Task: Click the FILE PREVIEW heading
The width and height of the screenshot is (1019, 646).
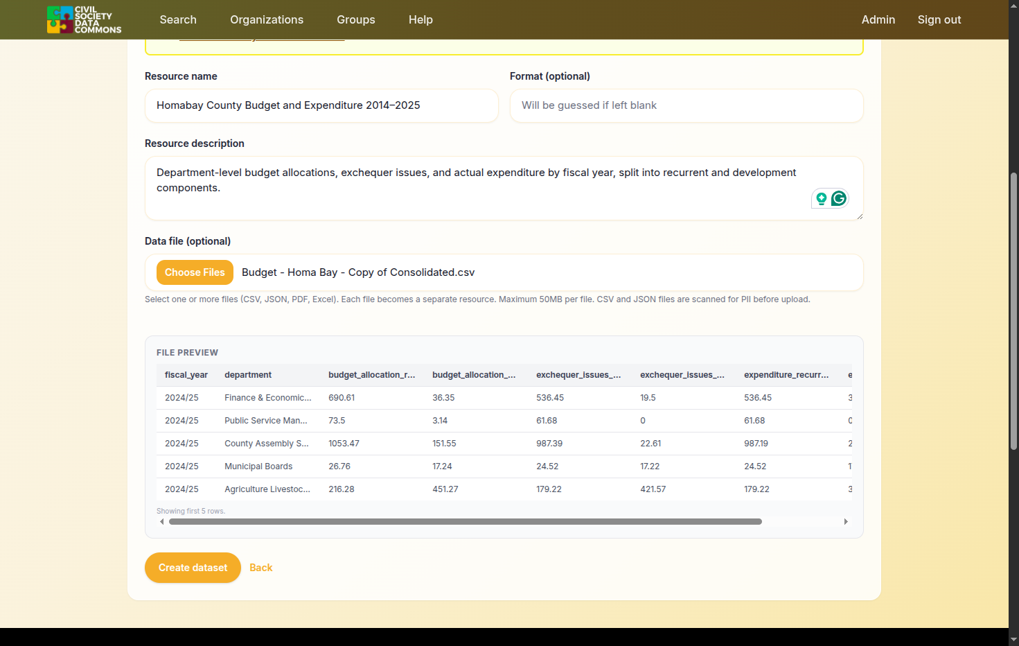Action: [x=187, y=353]
